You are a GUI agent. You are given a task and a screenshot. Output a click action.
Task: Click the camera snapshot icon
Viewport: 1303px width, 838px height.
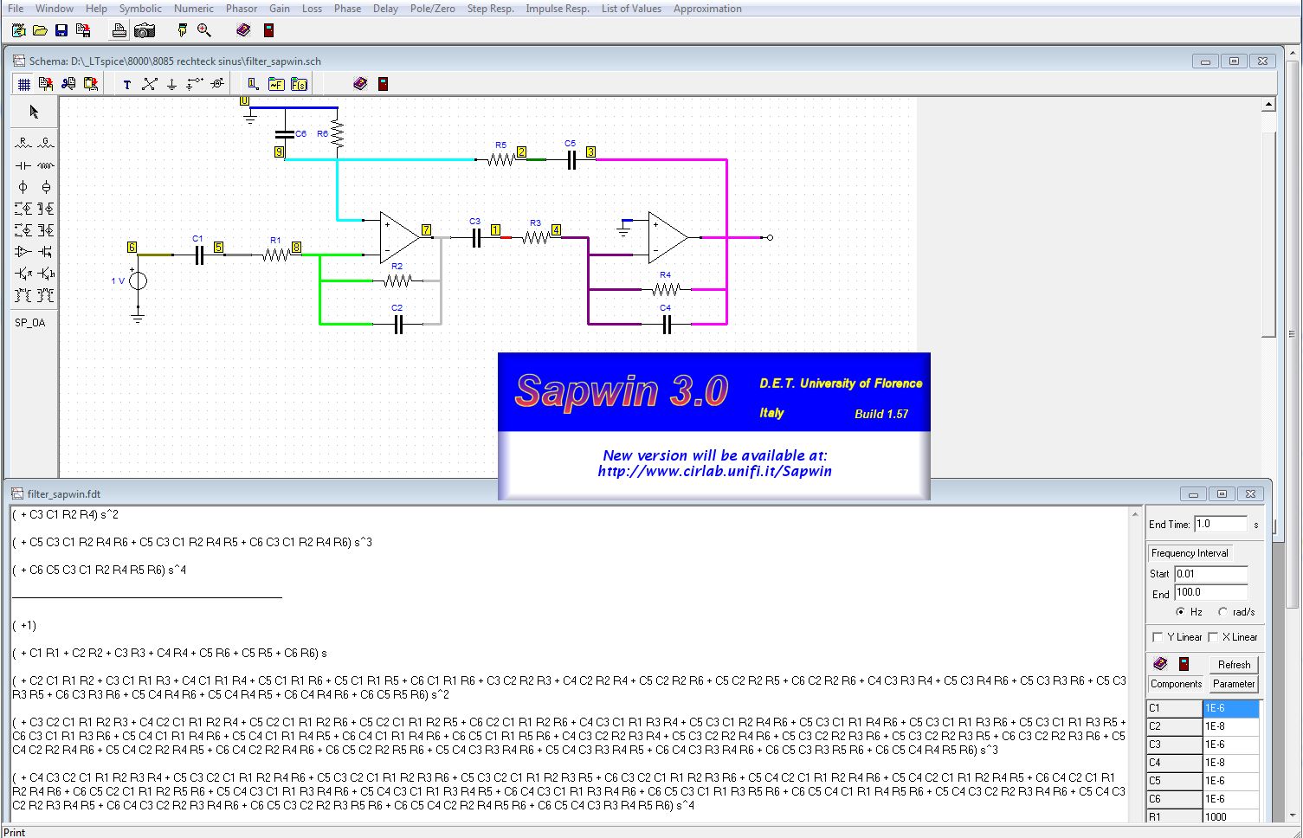click(x=145, y=30)
